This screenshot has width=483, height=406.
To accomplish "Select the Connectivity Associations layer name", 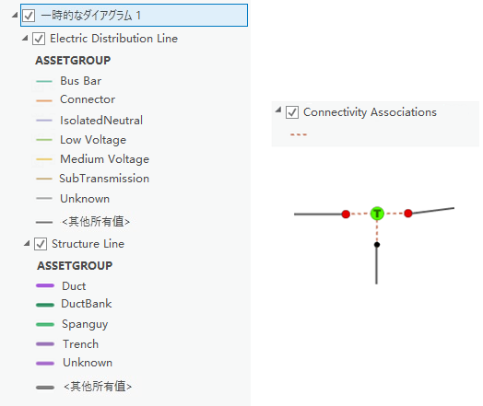I will 370,112.
